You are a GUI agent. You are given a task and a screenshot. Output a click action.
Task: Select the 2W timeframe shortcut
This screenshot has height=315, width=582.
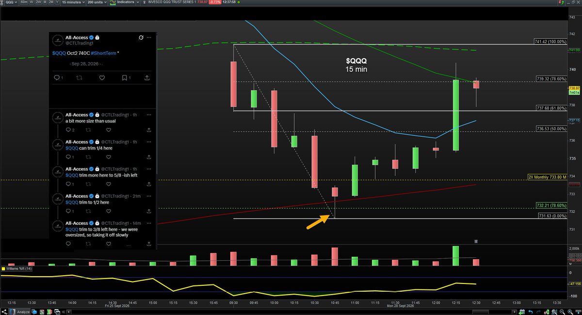(38, 3)
